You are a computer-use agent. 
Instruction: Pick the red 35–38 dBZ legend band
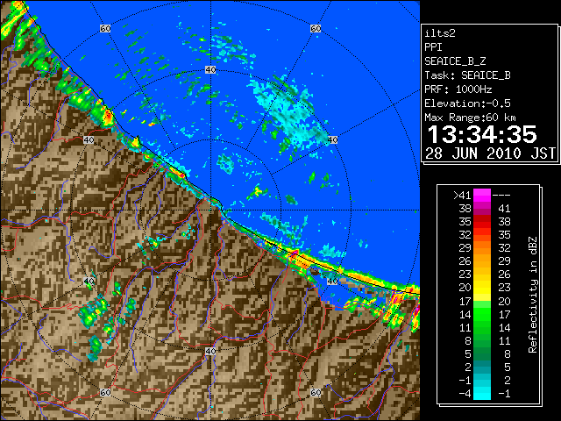tap(482, 221)
